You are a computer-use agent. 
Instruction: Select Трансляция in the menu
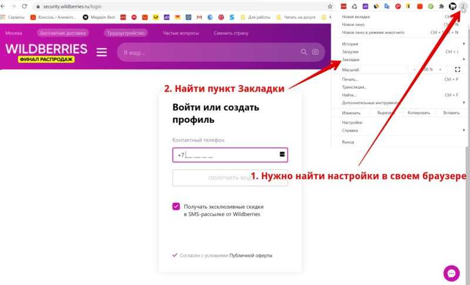pos(400,87)
